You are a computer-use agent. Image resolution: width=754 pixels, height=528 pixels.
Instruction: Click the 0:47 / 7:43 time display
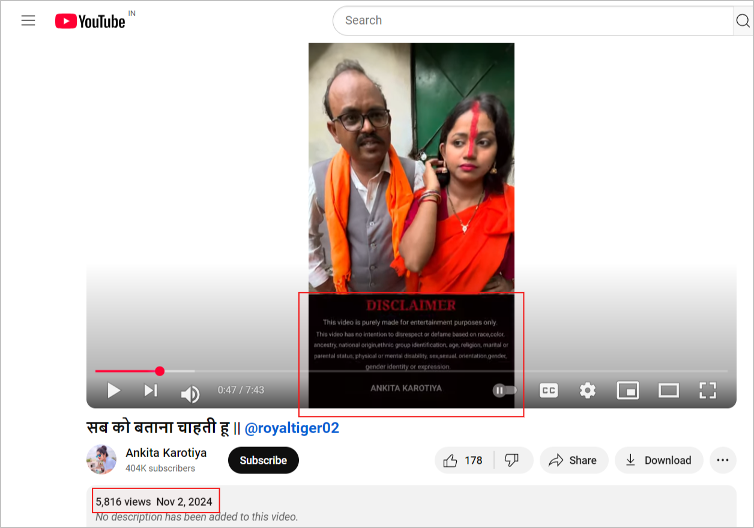coord(241,390)
